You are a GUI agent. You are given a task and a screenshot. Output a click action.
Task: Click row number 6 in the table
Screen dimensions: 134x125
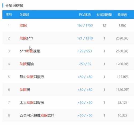click(9, 90)
